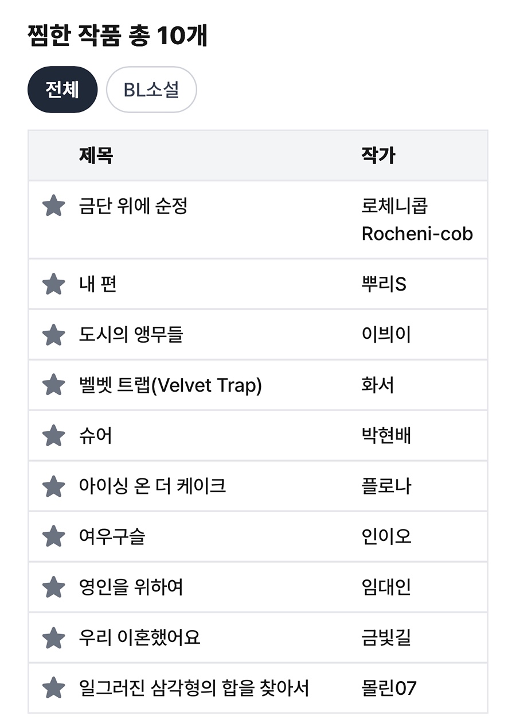Viewport: 516px width, 727px height.
Task: Select the 전체 filter tab
Action: pos(62,90)
